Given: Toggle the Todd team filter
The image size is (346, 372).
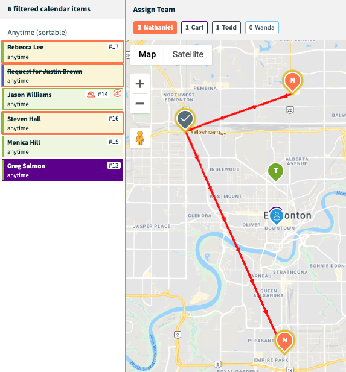Looking at the screenshot, I should pyautogui.click(x=226, y=28).
